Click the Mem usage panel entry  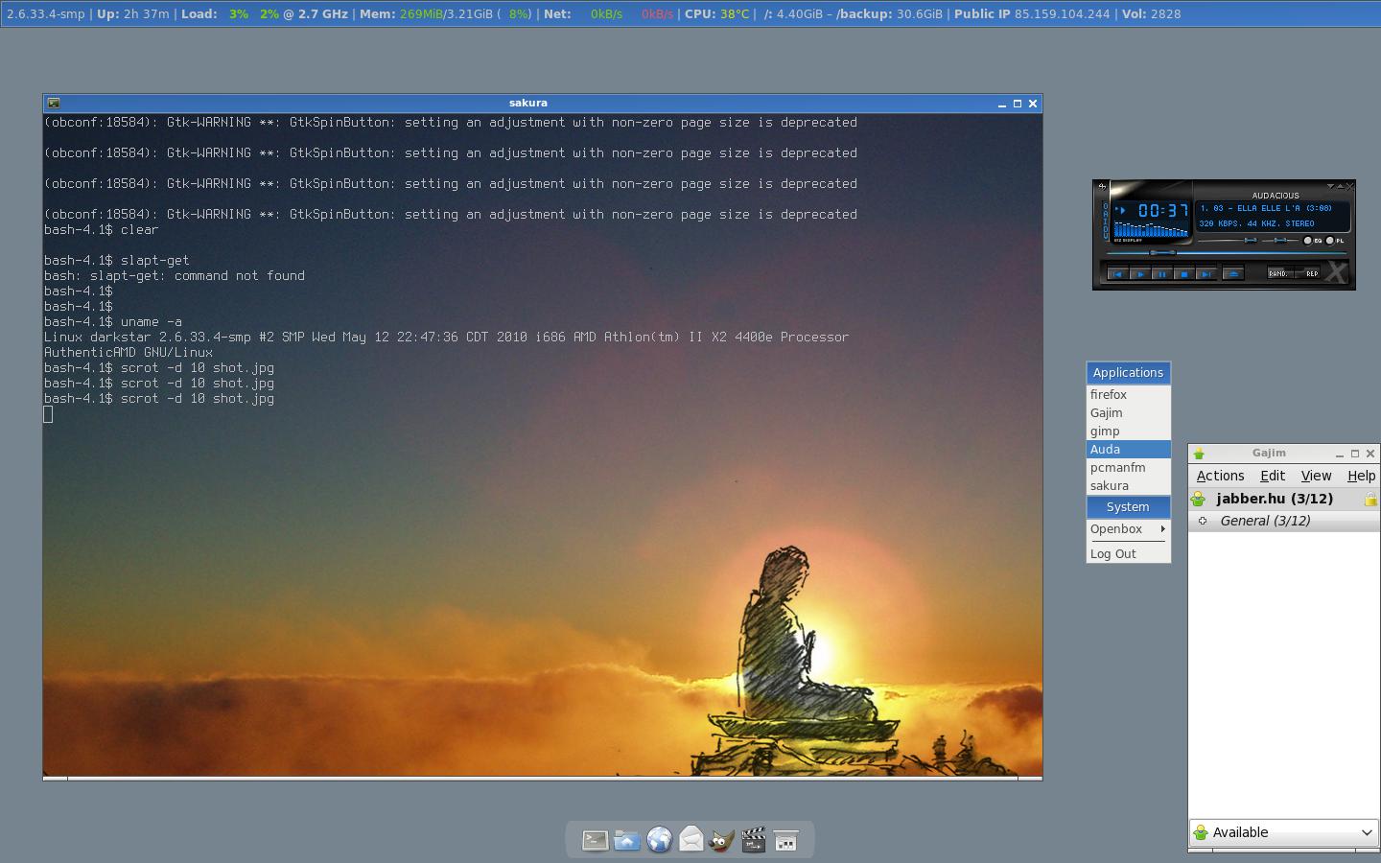tap(446, 14)
